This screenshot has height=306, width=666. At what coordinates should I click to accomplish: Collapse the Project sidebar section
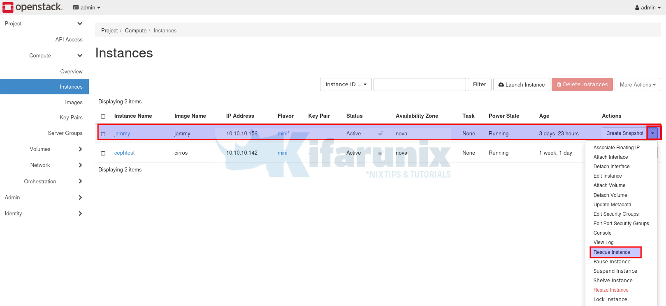tap(44, 23)
